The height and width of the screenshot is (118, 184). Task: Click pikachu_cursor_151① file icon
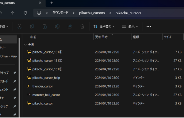click(29, 52)
